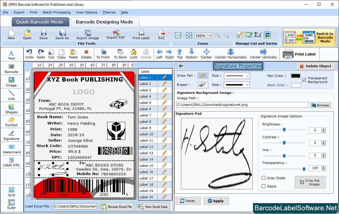
Task: Open the Themes menu
Action: (109, 12)
